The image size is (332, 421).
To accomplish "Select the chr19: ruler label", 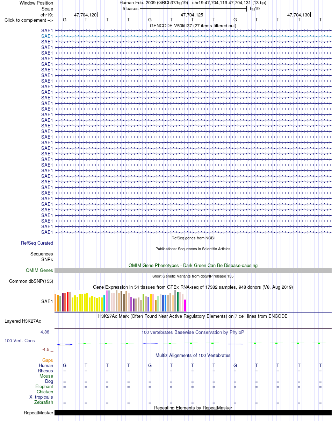I will [47, 15].
